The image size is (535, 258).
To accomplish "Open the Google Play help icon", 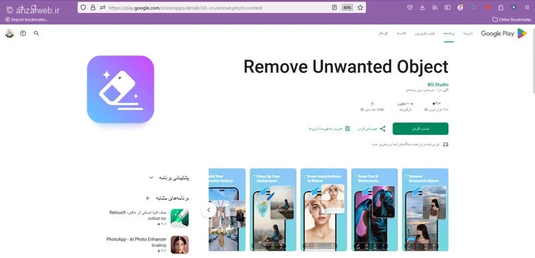I will (23, 33).
